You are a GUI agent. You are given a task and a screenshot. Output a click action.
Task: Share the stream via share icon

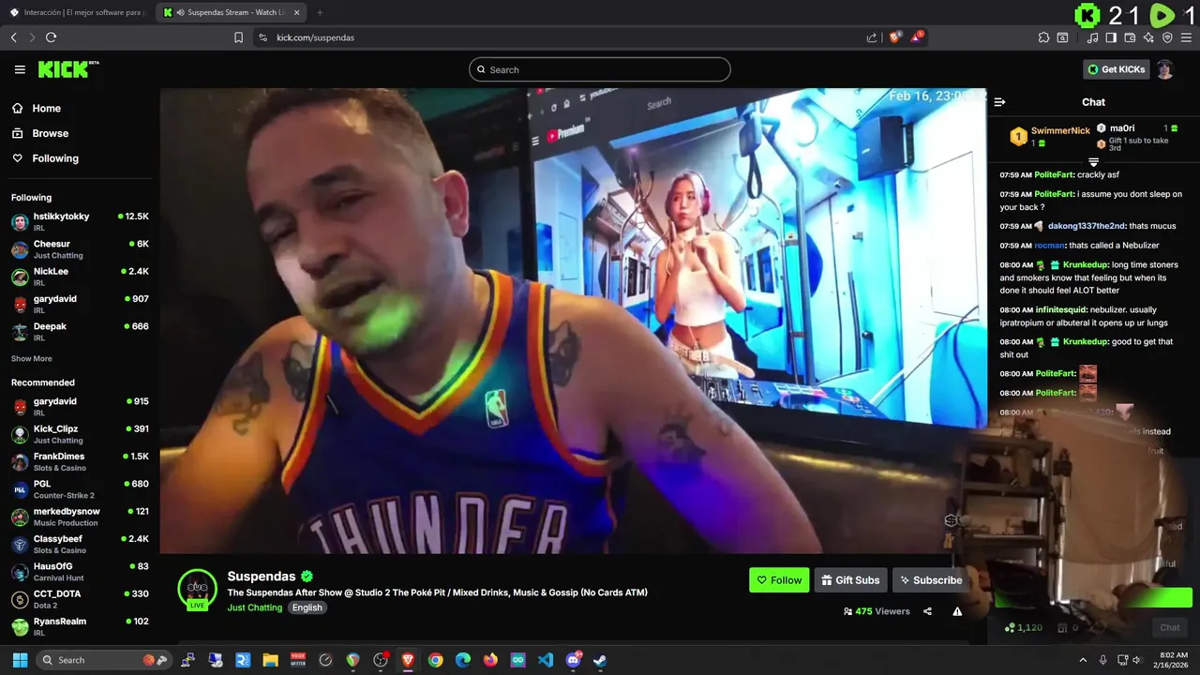(927, 611)
